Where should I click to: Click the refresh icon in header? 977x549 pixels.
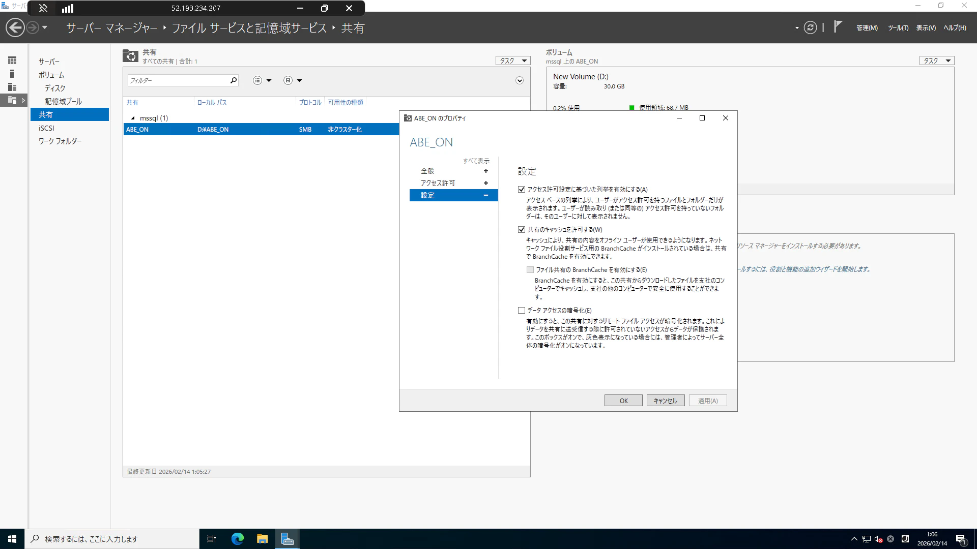[810, 27]
